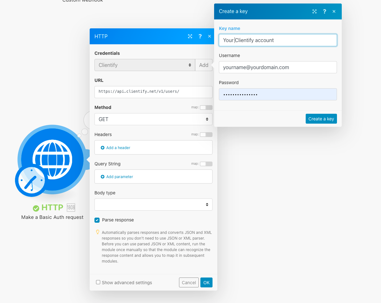Image resolution: width=381 pixels, height=303 pixels.
Task: Click the Add parameter link
Action: [120, 177]
